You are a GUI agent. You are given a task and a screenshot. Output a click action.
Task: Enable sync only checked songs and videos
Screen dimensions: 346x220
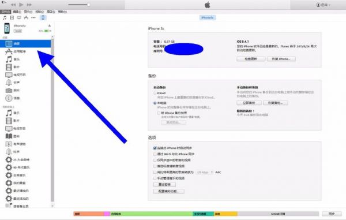[155, 160]
